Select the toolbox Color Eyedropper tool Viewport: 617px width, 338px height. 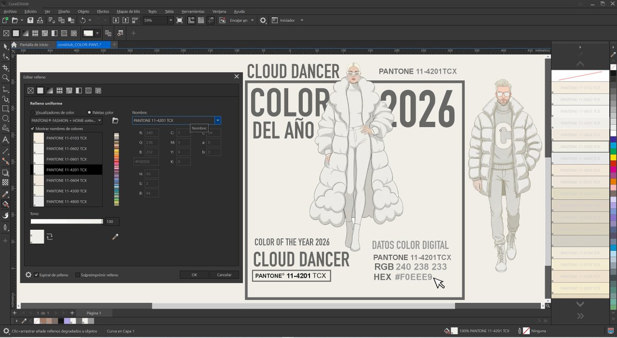point(6,194)
